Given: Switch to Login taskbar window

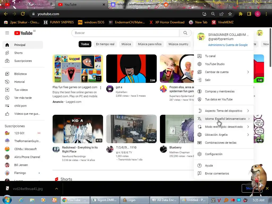Looking at the screenshot, I should pyautogui.click(x=135, y=200).
